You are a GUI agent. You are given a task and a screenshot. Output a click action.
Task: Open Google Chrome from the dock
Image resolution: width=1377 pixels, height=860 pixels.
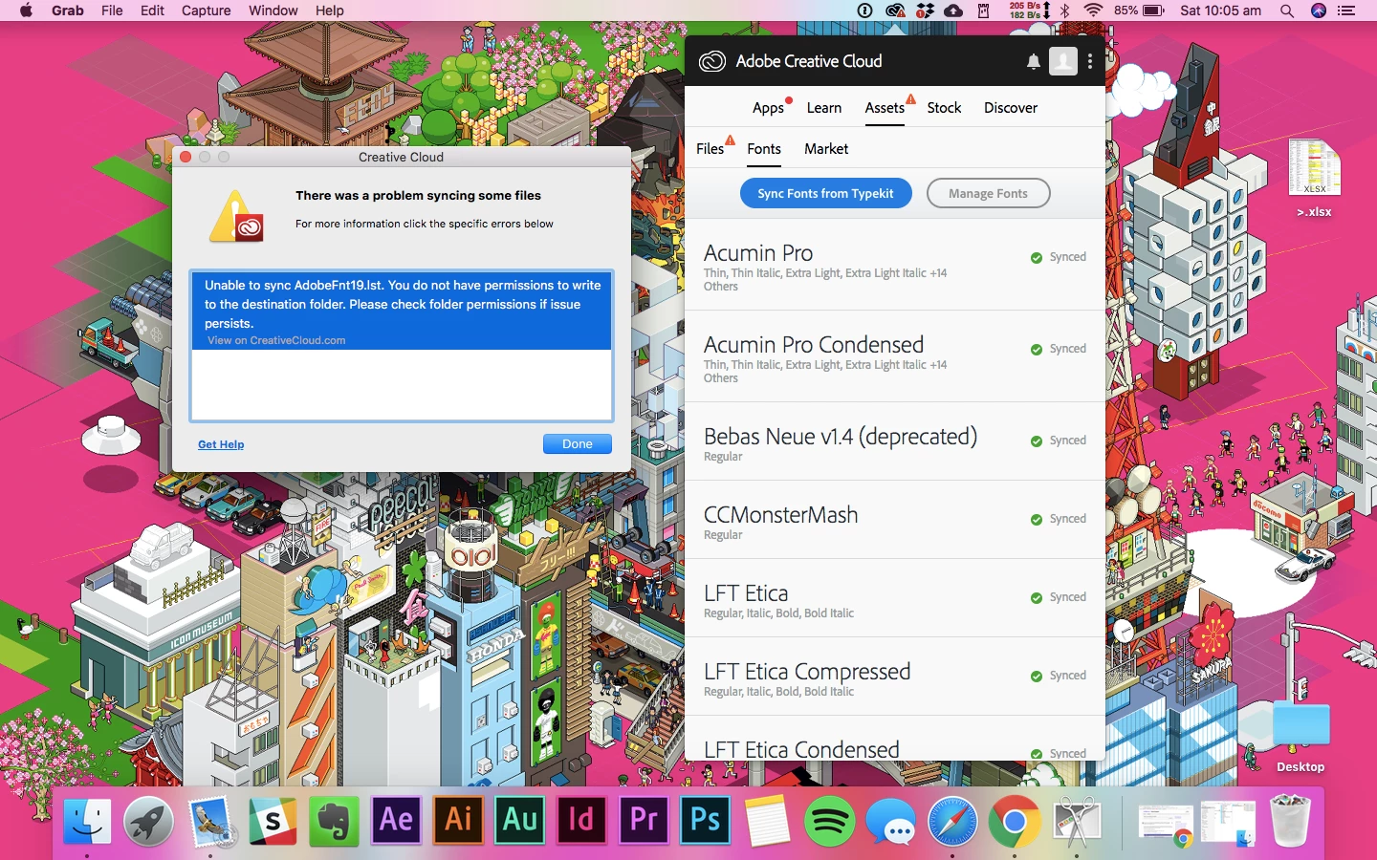(x=1015, y=821)
